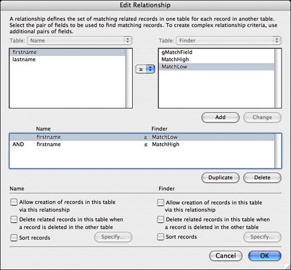Confirm the relationship with OK
This screenshot has width=291, height=270.
(x=265, y=256)
